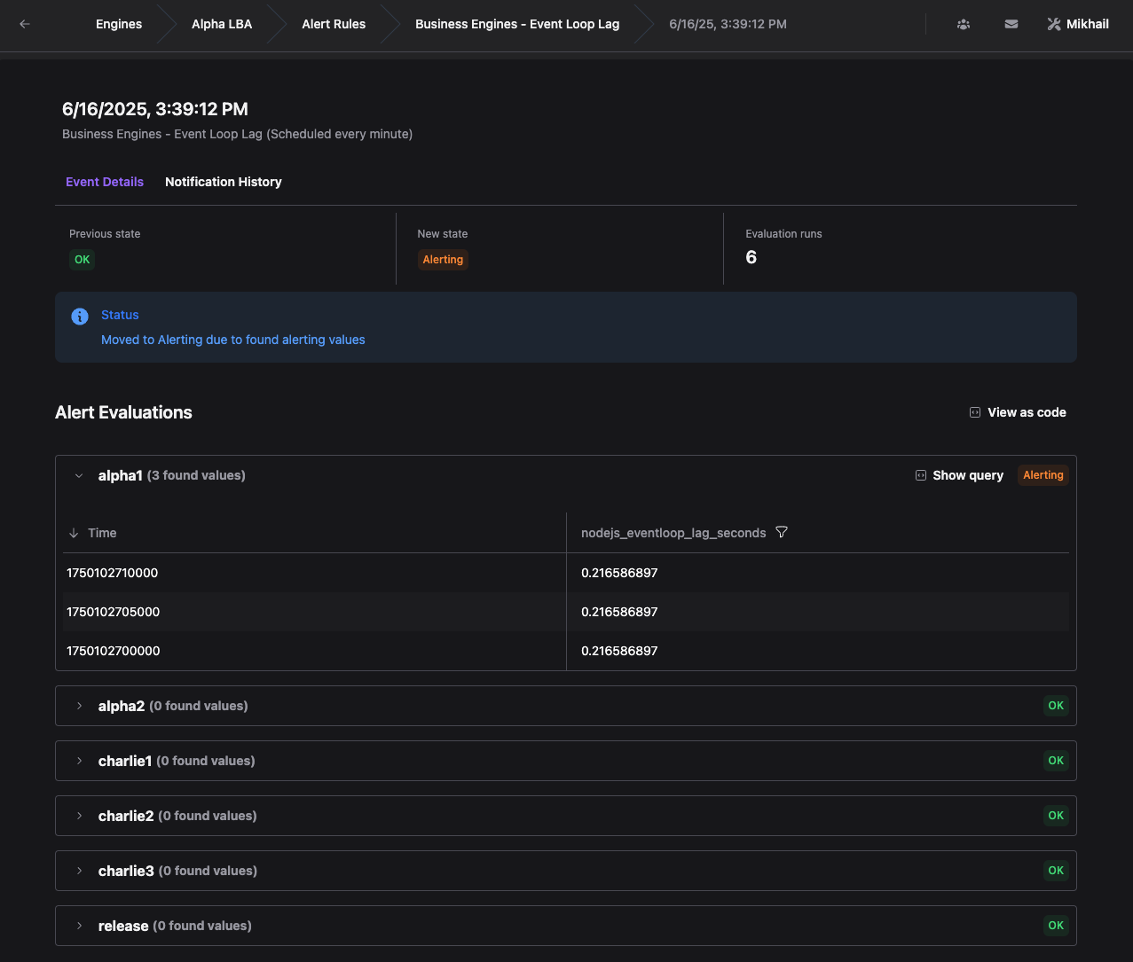Collapse the alpha1 evaluation section
The height and width of the screenshot is (962, 1133).
coord(79,476)
